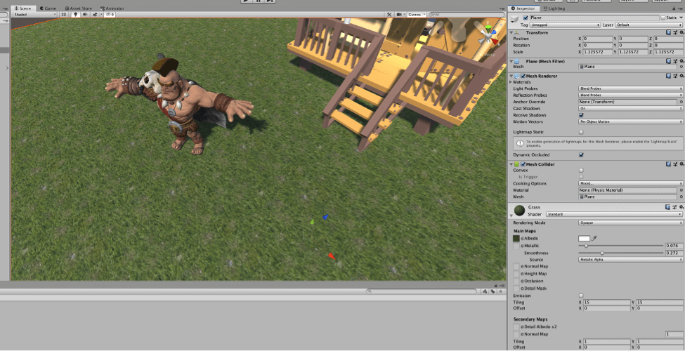This screenshot has width=685, height=351.
Task: Toggle 2D scene view mode
Action: pos(64,15)
